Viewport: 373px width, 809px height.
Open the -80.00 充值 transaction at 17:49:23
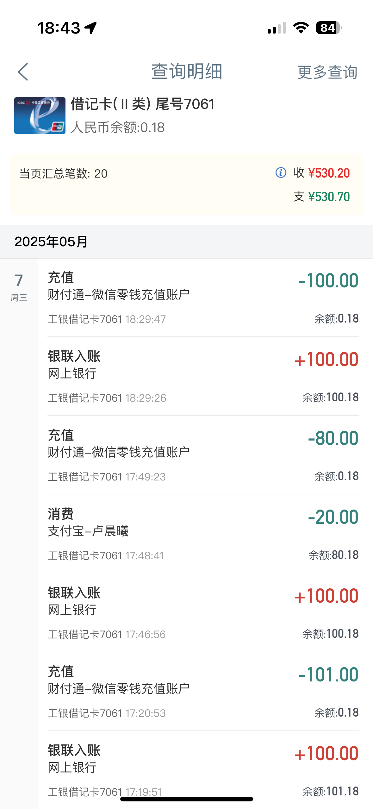[x=202, y=455]
